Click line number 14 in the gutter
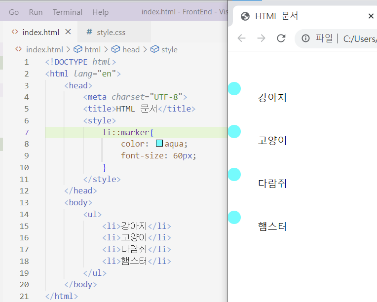This screenshot has width=377, height=302. tap(24, 214)
